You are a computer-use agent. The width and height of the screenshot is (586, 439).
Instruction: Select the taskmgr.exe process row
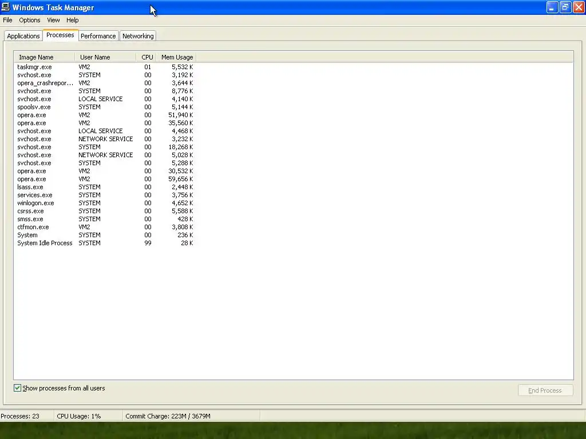point(105,67)
